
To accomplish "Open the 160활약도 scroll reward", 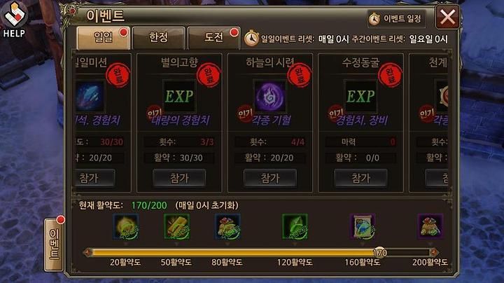I will coord(363,227).
